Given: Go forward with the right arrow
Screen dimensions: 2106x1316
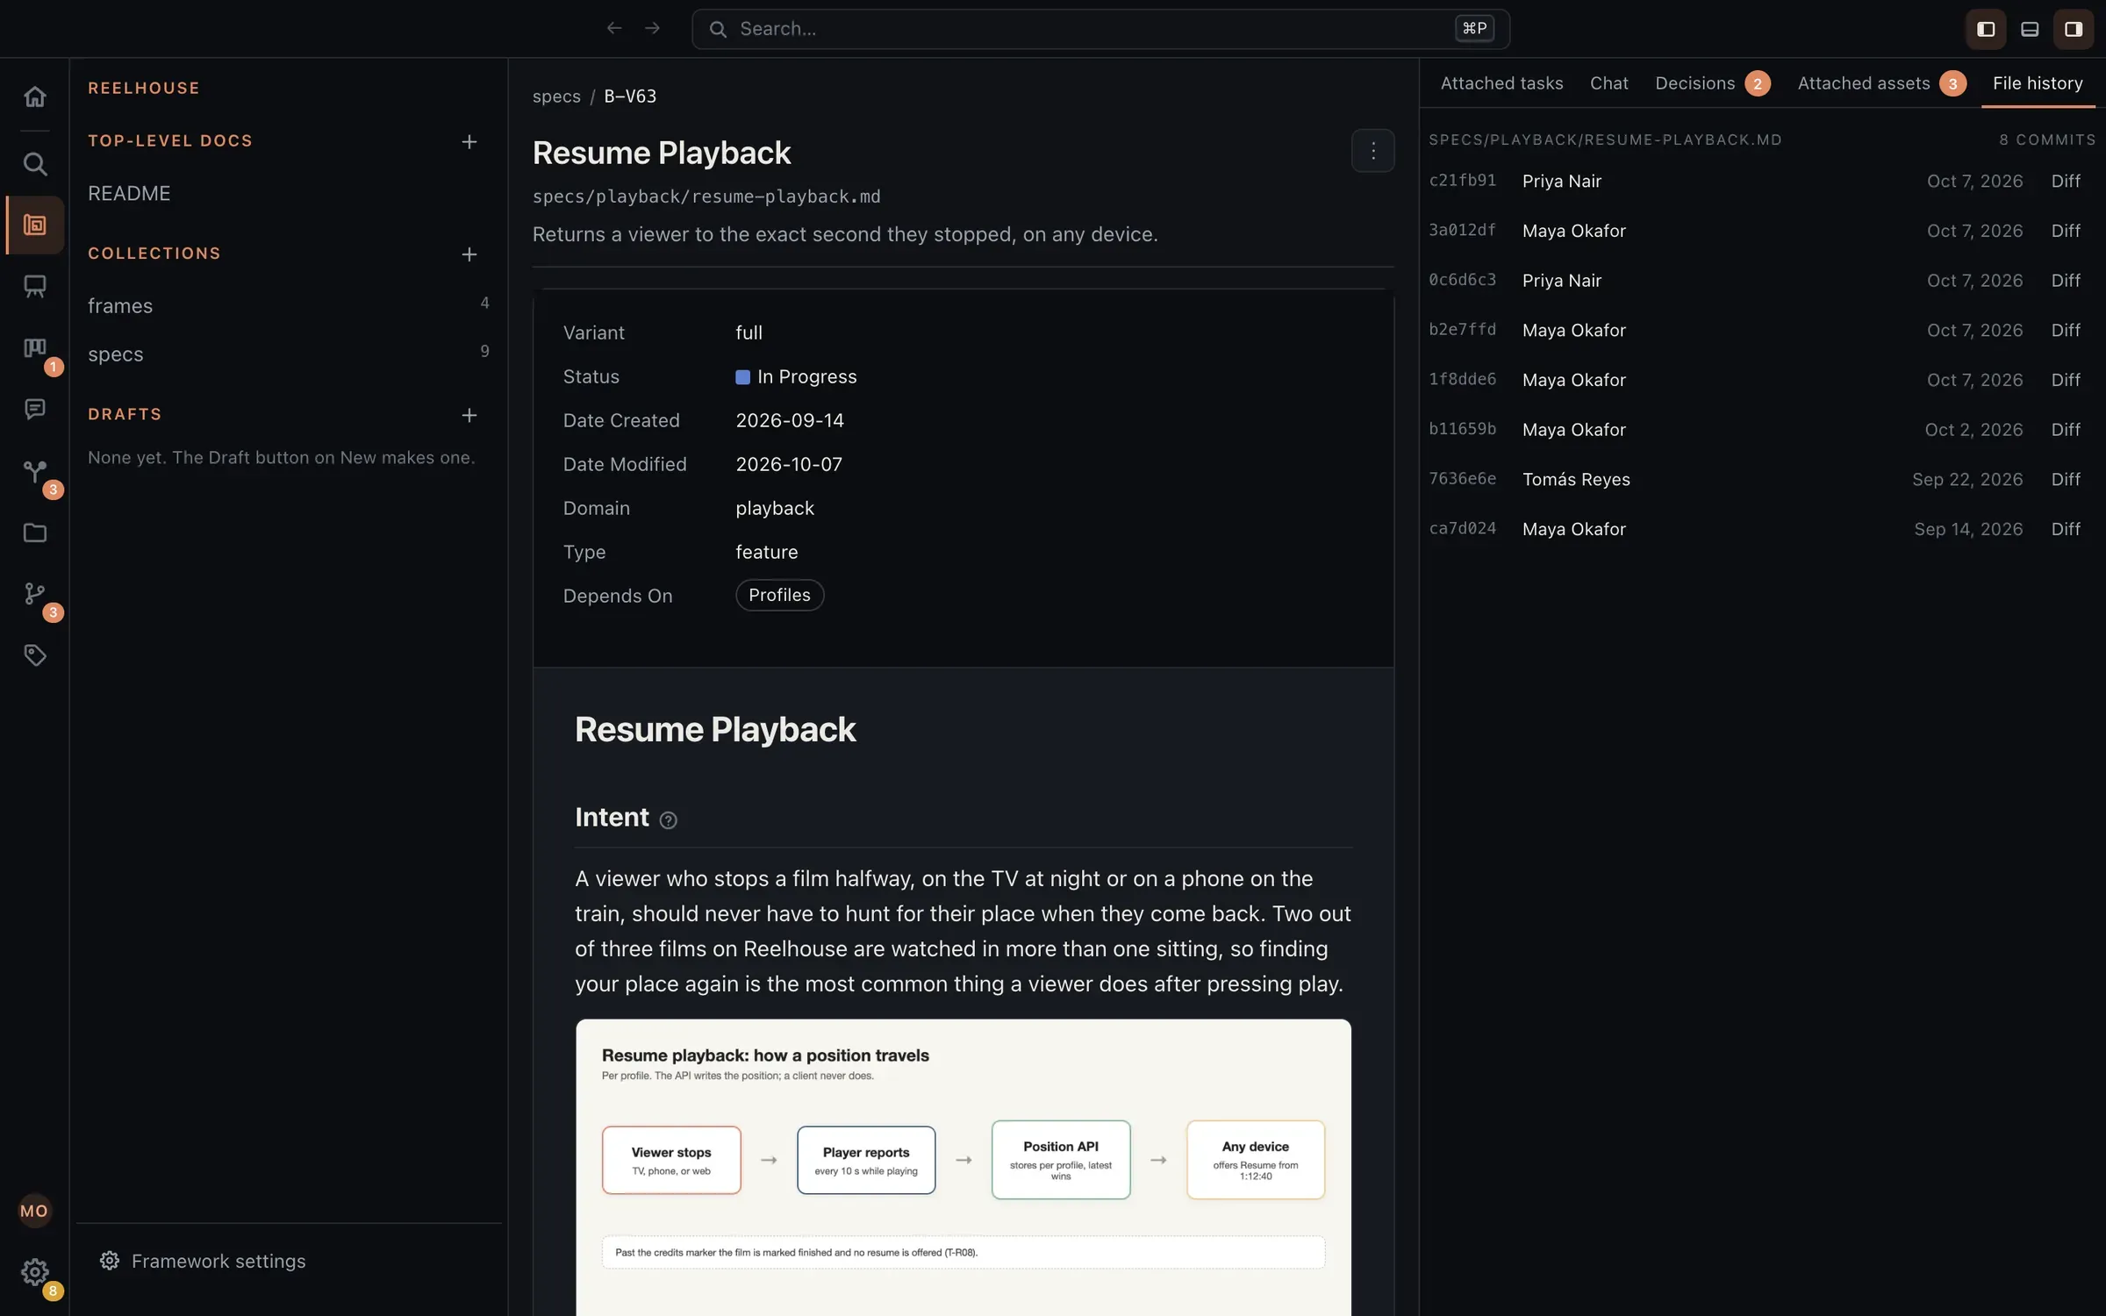Looking at the screenshot, I should pyautogui.click(x=652, y=29).
